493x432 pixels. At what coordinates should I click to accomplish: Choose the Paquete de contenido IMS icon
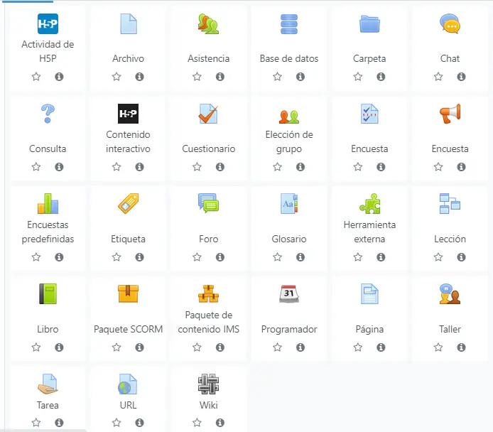tap(208, 293)
